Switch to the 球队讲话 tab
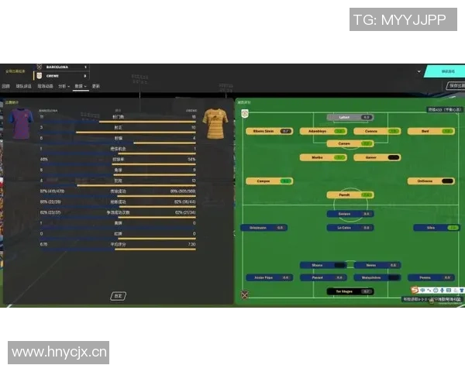The image size is (465, 372). pos(24,86)
